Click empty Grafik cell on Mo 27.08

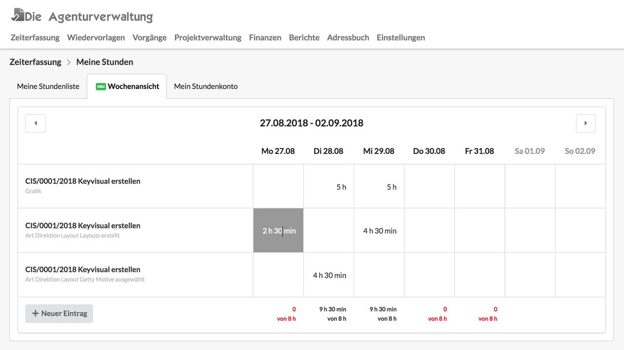tap(278, 187)
